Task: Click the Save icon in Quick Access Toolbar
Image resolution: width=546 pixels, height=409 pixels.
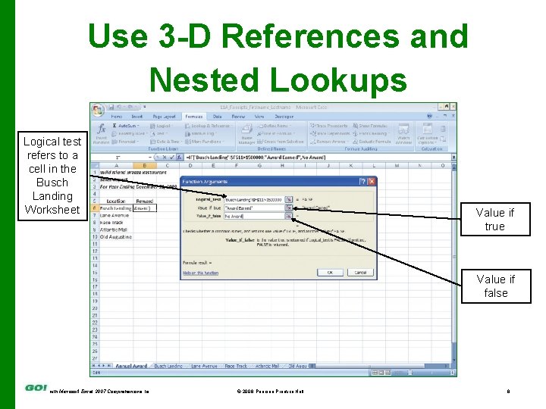Action: pyautogui.click(x=111, y=107)
